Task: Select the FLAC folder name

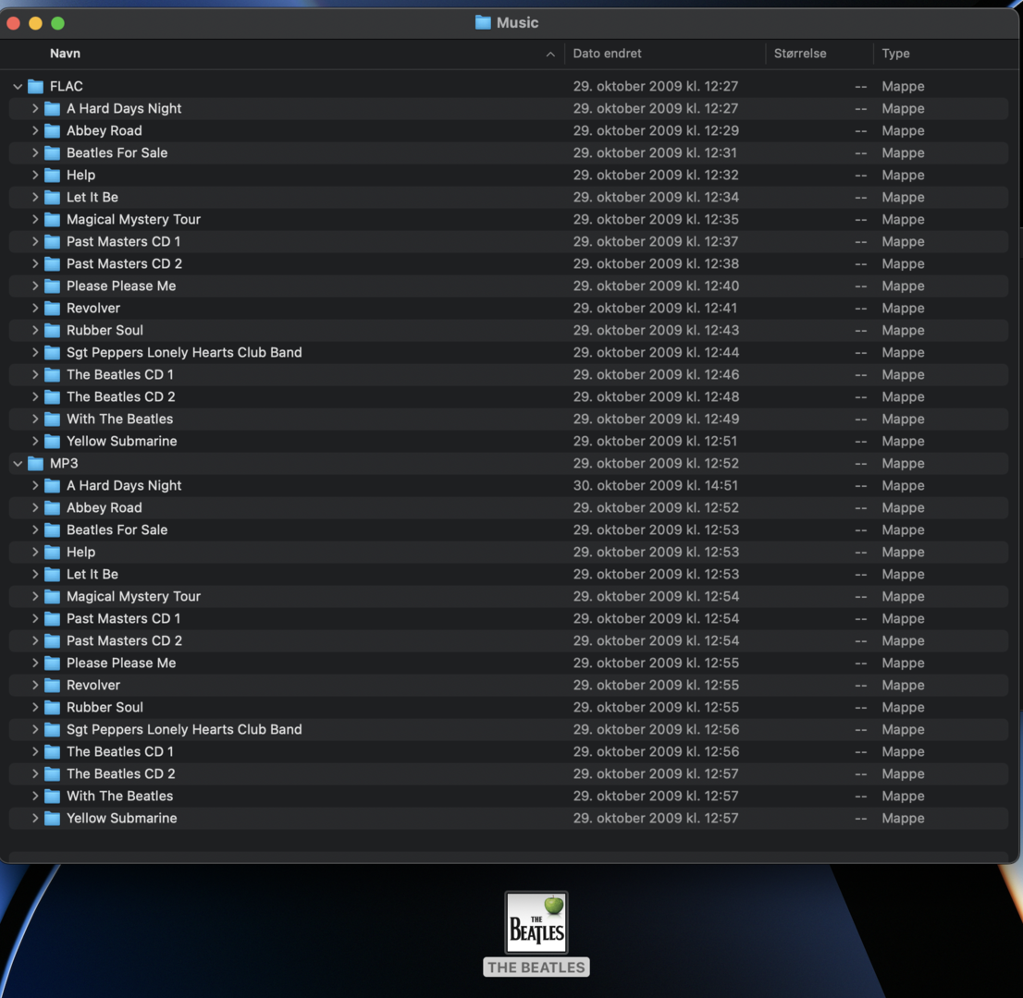Action: tap(67, 86)
